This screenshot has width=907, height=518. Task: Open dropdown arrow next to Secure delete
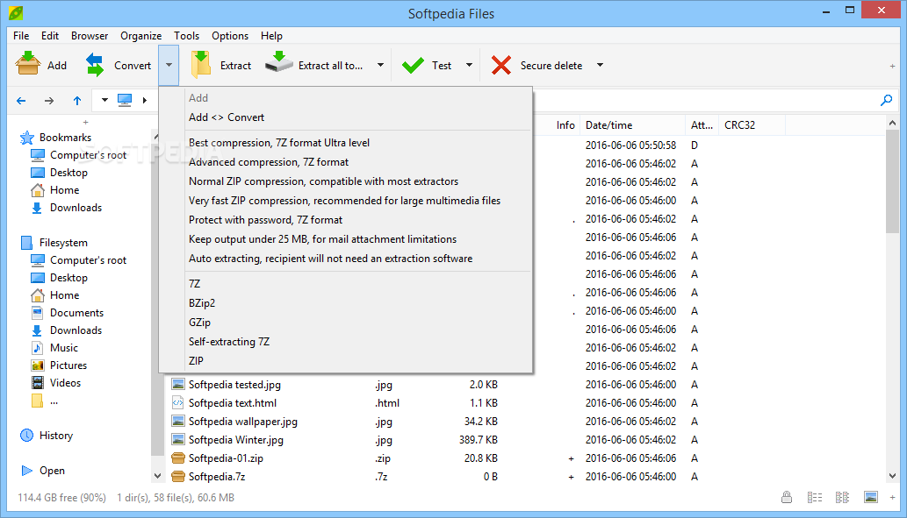(600, 65)
